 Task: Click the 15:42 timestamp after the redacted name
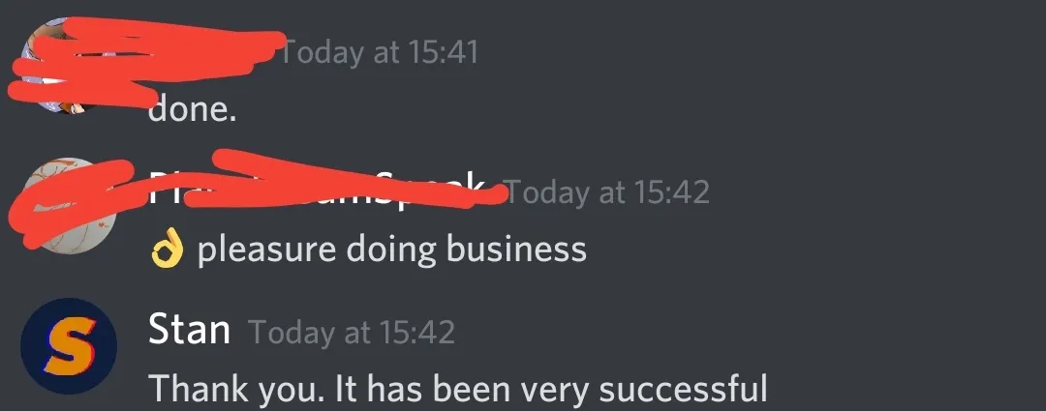coord(608,191)
